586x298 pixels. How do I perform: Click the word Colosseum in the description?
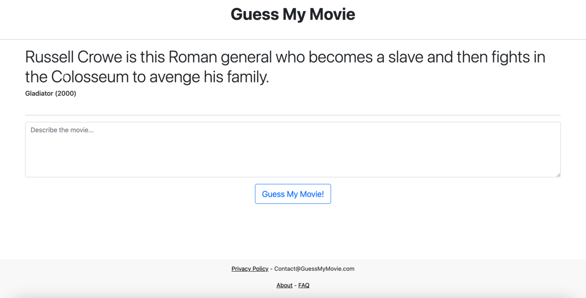pos(90,77)
